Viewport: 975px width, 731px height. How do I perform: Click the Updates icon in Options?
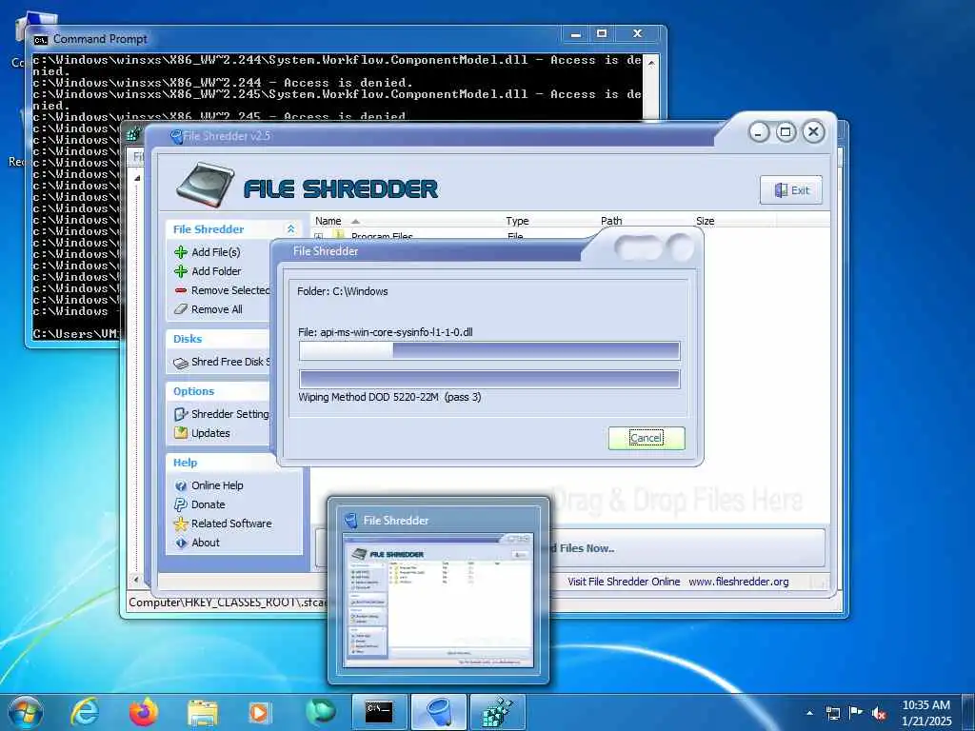coord(180,433)
